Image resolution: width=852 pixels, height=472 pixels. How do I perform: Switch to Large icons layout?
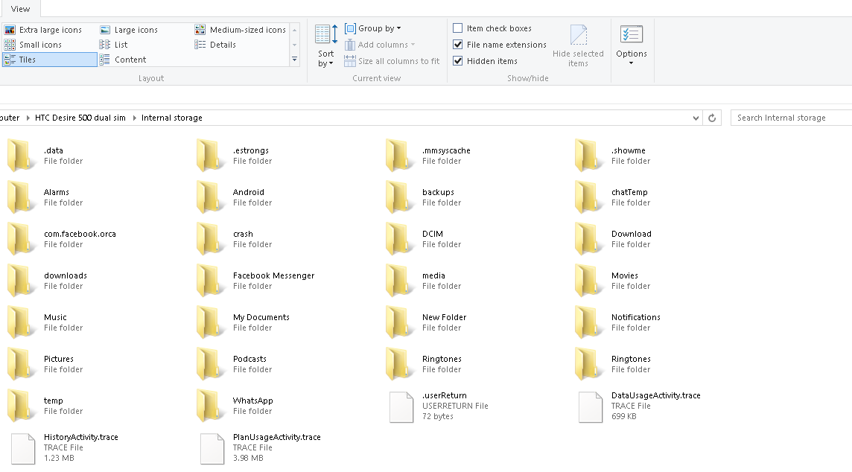pyautogui.click(x=129, y=30)
